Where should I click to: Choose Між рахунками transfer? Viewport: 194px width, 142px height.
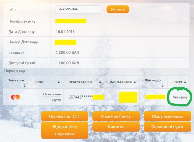coord(167,116)
